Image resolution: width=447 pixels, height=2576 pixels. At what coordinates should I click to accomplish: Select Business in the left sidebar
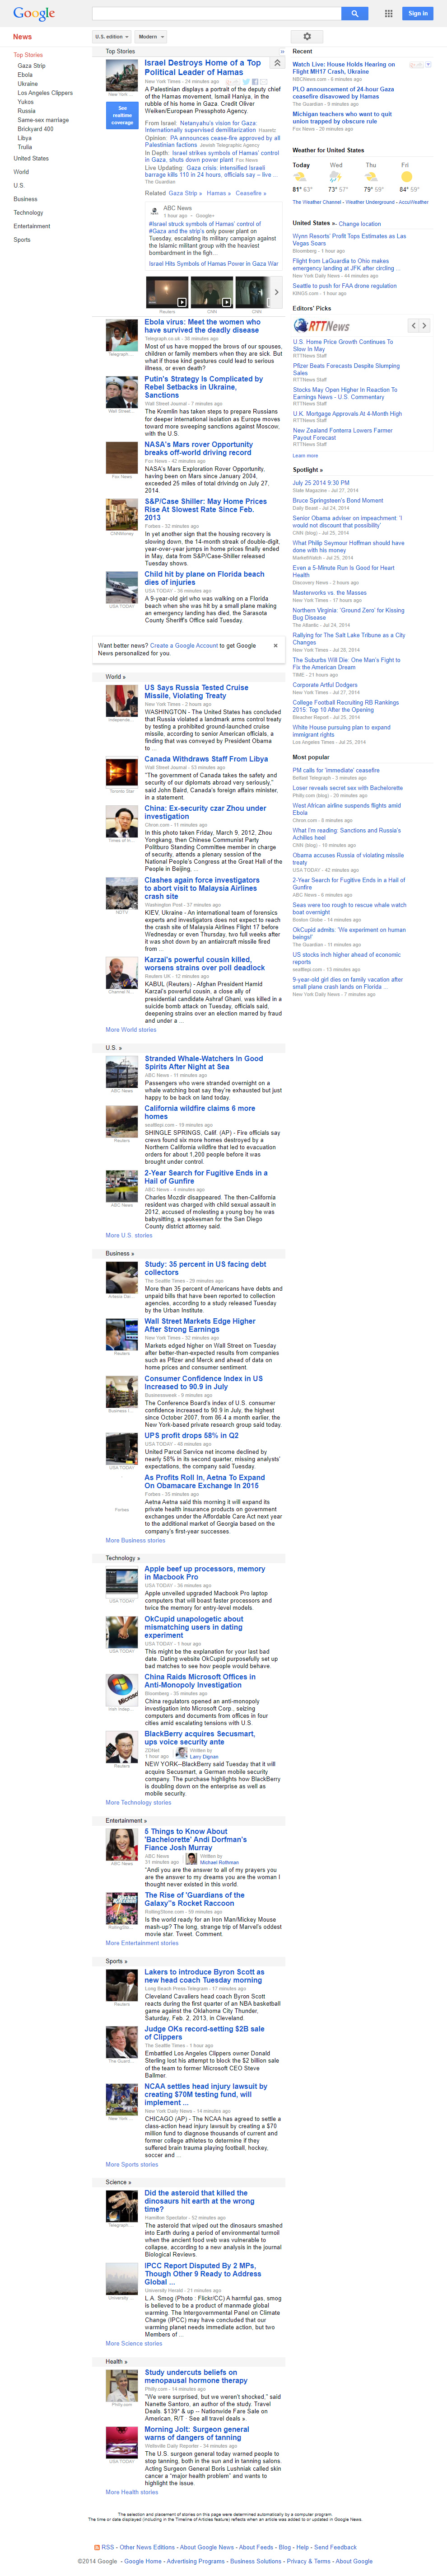(x=25, y=199)
